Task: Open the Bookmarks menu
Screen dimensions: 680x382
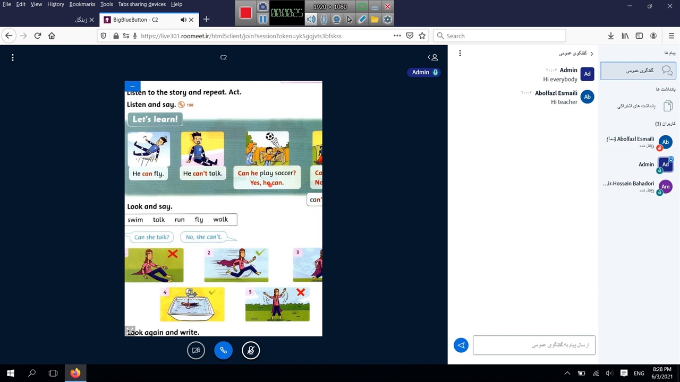Action: point(82,4)
